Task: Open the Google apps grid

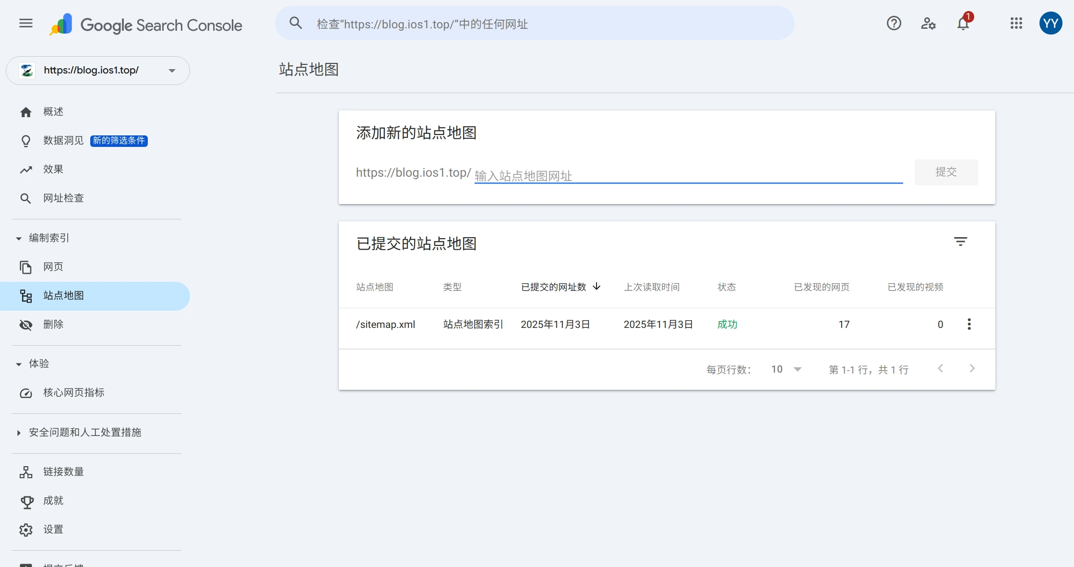Action: pyautogui.click(x=1015, y=23)
